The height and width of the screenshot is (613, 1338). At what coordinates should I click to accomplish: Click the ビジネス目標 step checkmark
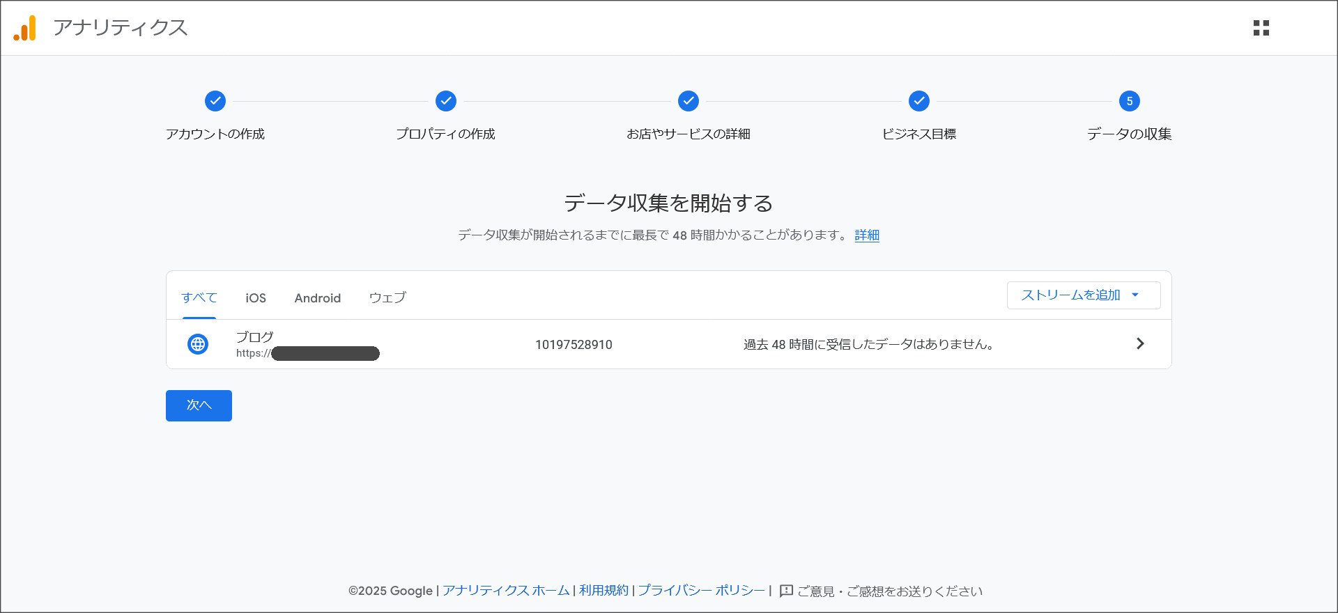coord(919,101)
